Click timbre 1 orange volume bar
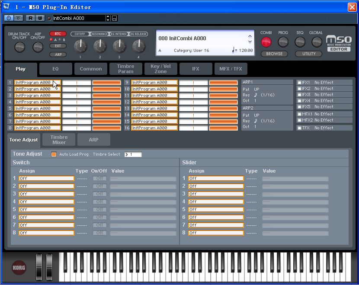359x285 pixels. pyautogui.click(x=107, y=83)
